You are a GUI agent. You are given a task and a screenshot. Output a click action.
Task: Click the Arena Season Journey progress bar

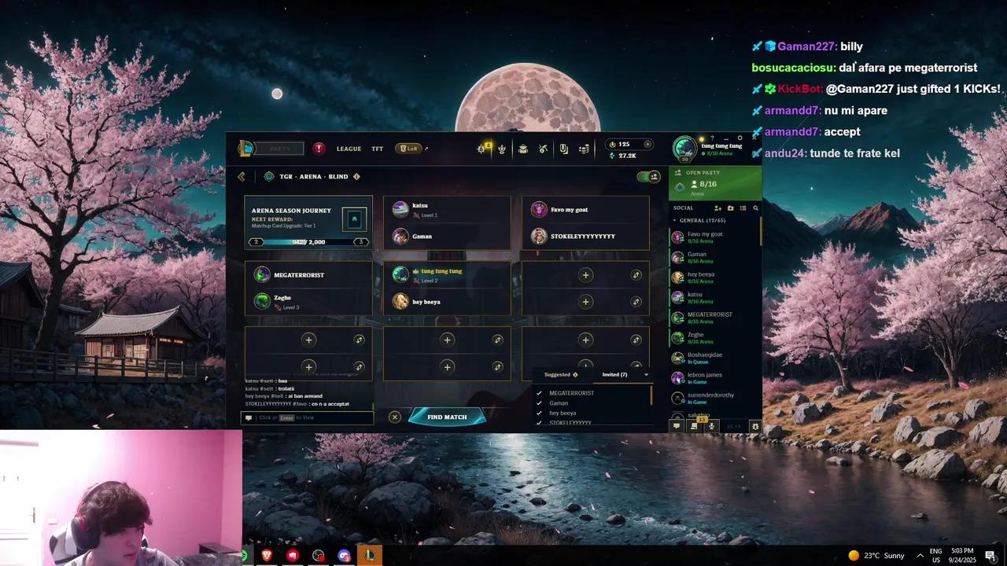[308, 242]
